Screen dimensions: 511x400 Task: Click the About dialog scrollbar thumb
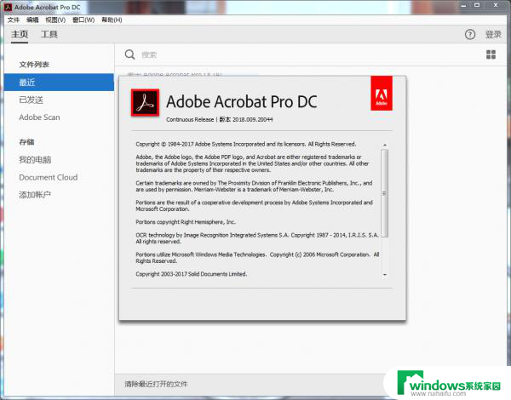click(x=385, y=193)
